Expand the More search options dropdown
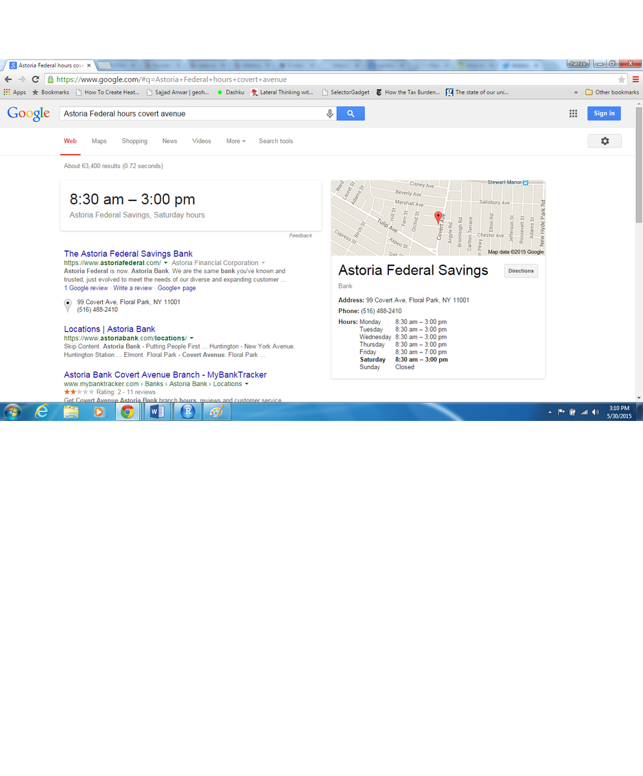 (235, 141)
